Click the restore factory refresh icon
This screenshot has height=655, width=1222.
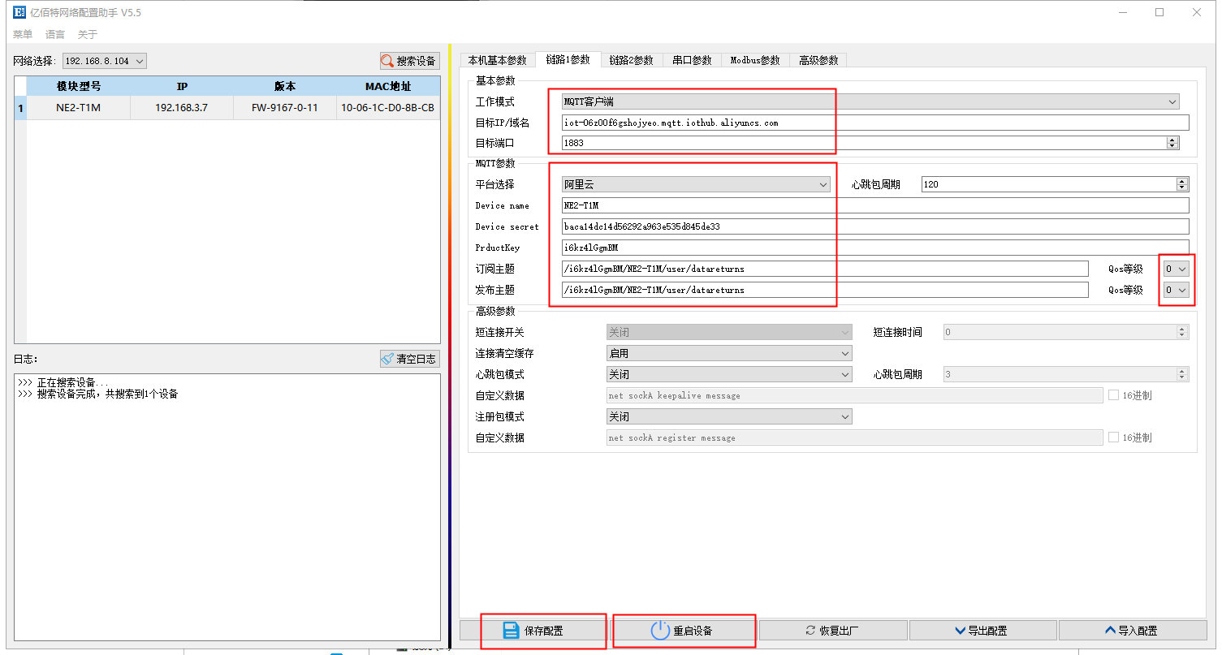click(810, 631)
